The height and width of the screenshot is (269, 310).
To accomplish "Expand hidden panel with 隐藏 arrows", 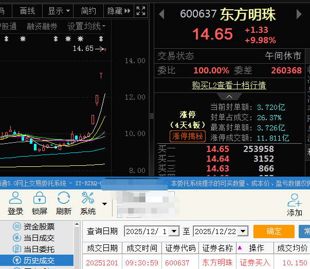I will (119, 11).
